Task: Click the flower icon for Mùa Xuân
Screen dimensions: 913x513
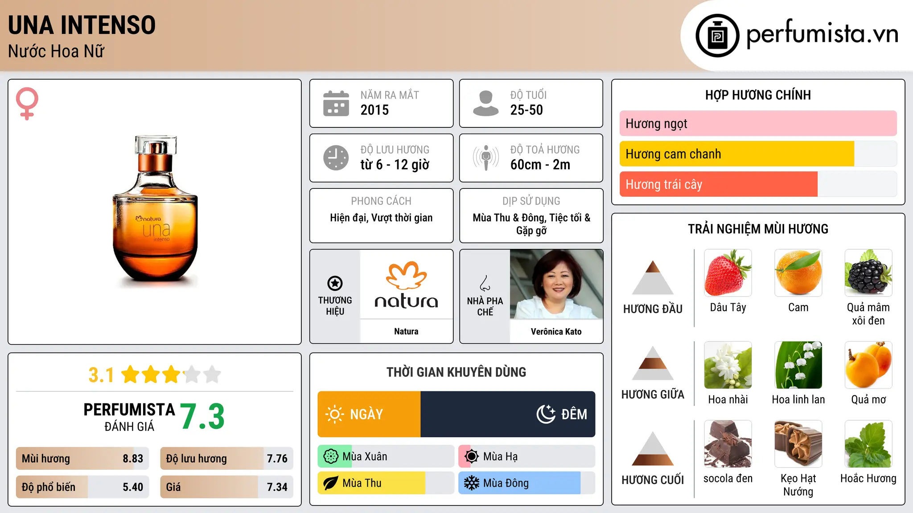Action: [331, 456]
